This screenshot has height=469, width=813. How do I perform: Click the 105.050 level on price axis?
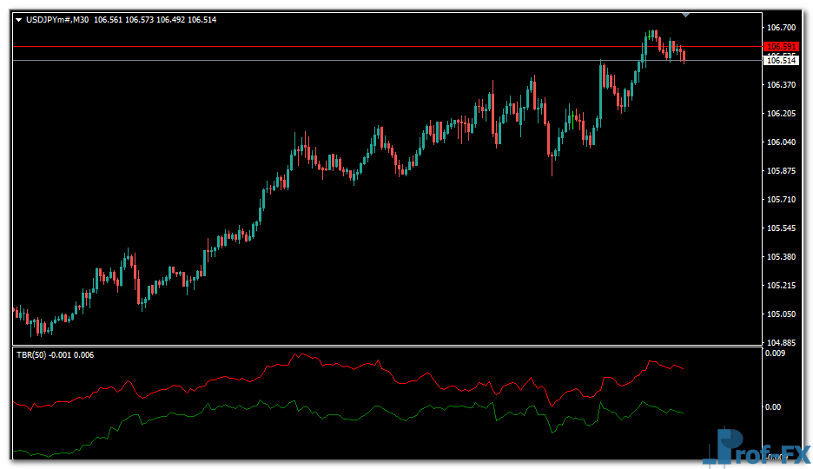pos(780,314)
